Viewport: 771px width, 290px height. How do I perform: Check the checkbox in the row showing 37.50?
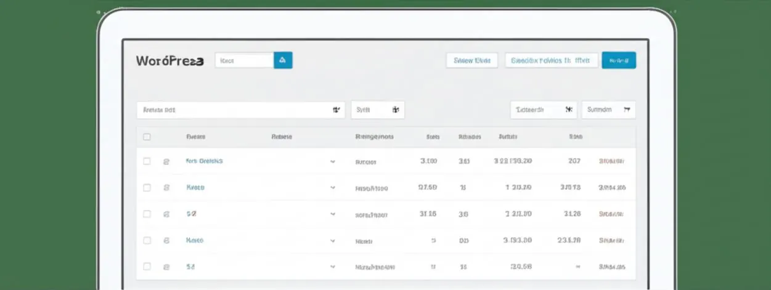147,188
